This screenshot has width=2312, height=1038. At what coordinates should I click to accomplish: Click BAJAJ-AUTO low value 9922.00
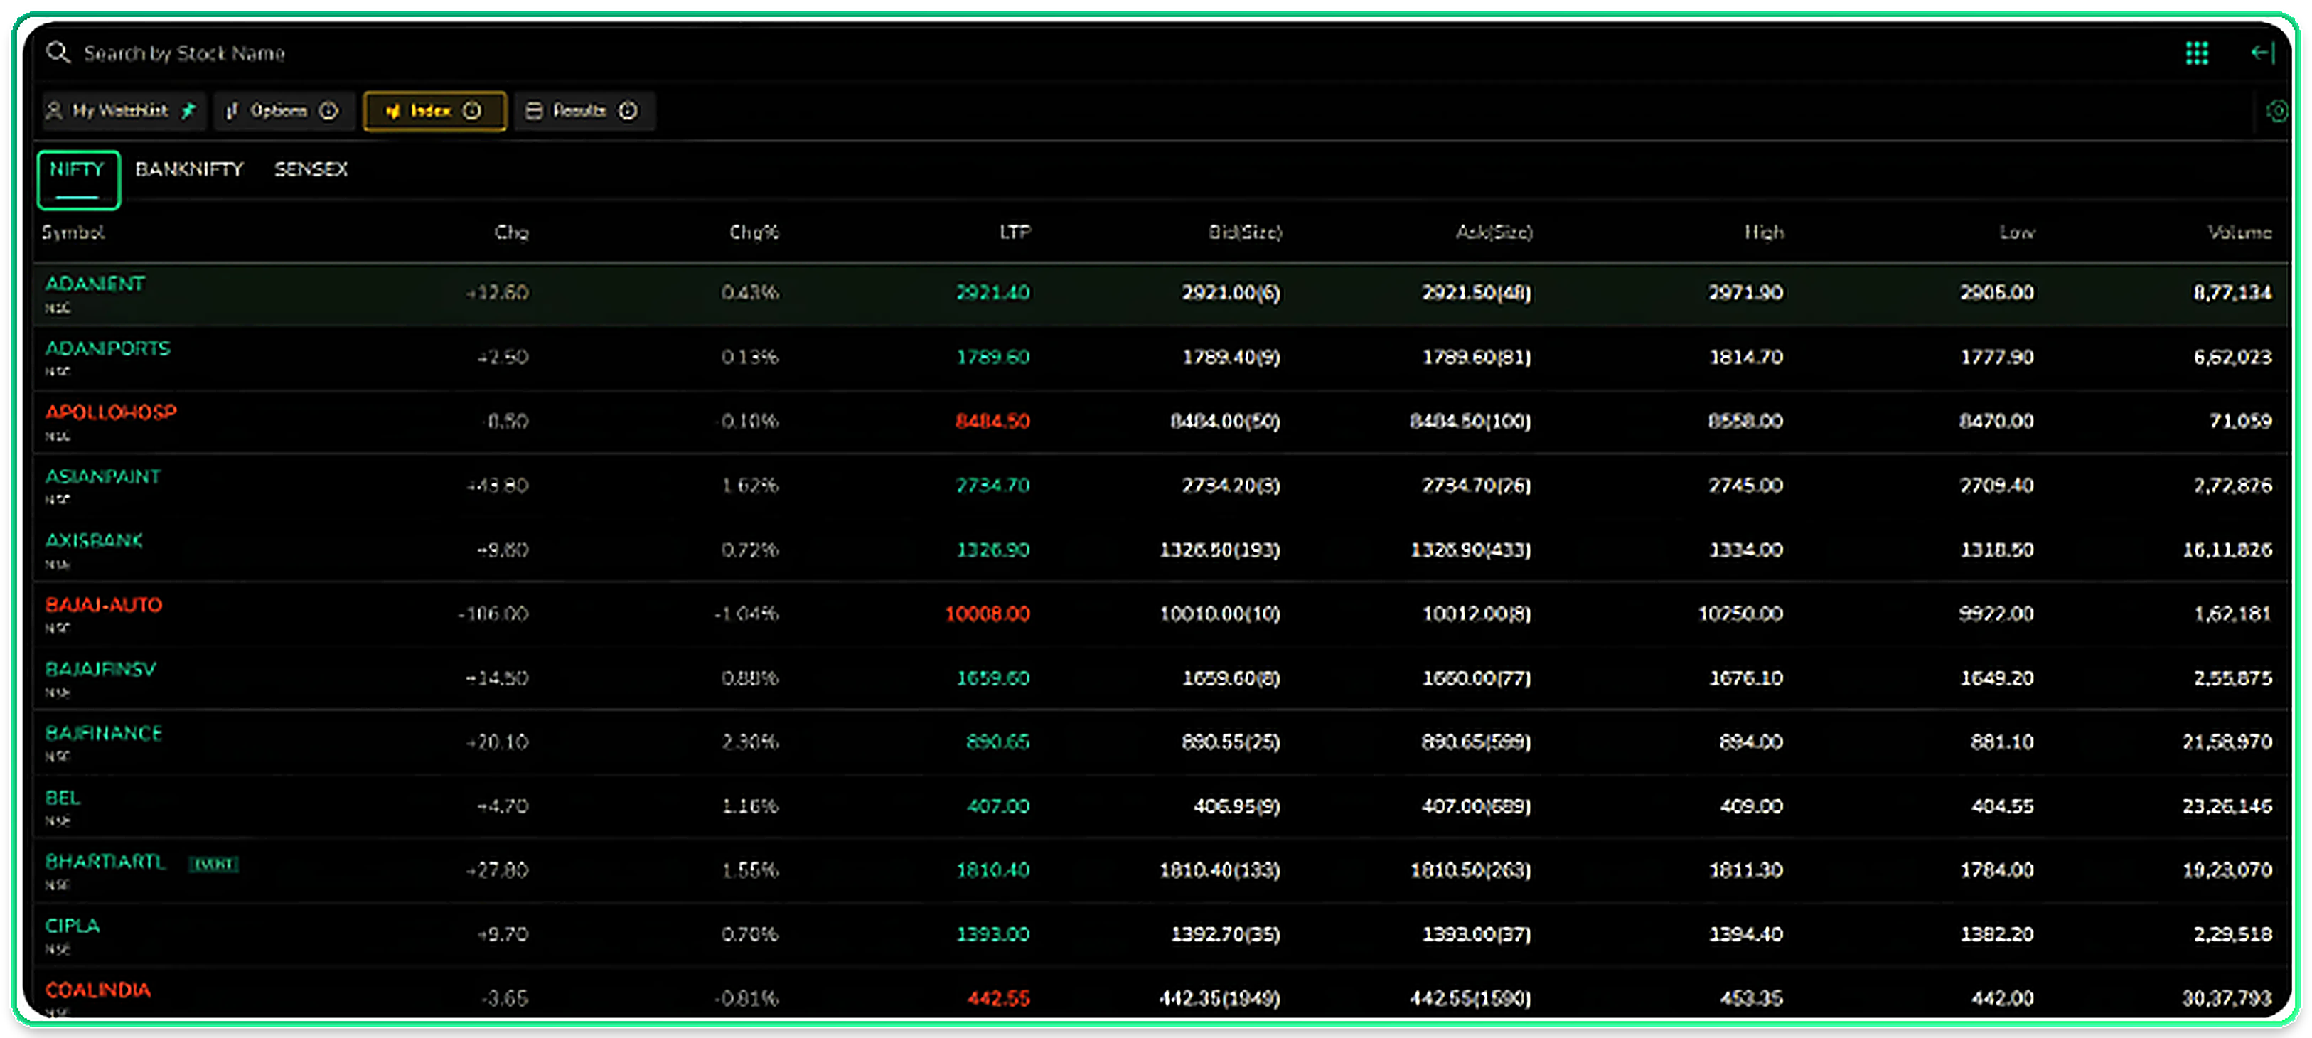pyautogui.click(x=1996, y=614)
